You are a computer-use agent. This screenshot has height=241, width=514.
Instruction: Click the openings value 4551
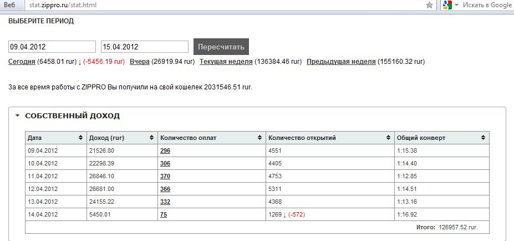[275, 150]
